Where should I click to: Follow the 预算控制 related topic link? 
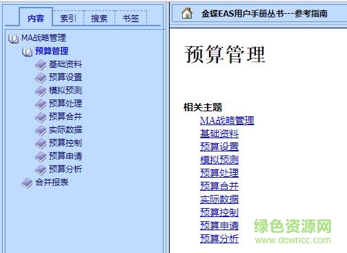(219, 212)
